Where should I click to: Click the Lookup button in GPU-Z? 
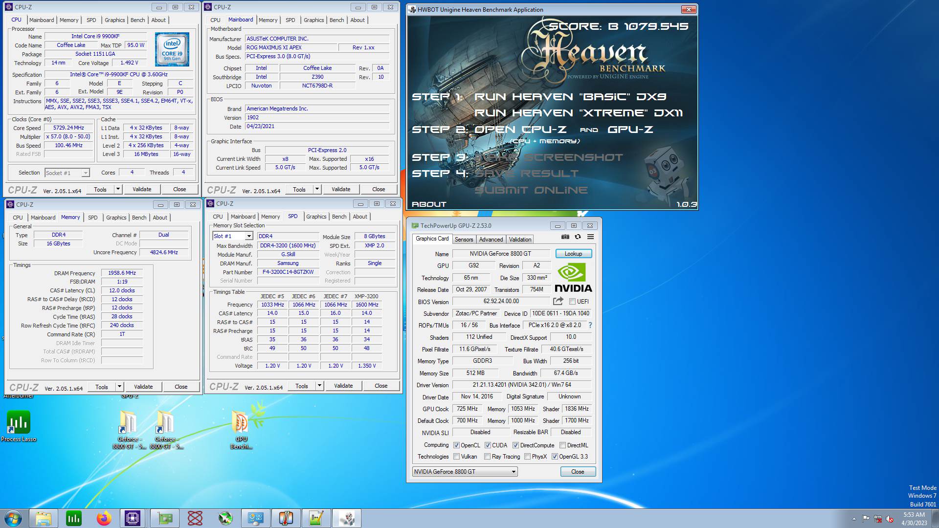point(573,254)
